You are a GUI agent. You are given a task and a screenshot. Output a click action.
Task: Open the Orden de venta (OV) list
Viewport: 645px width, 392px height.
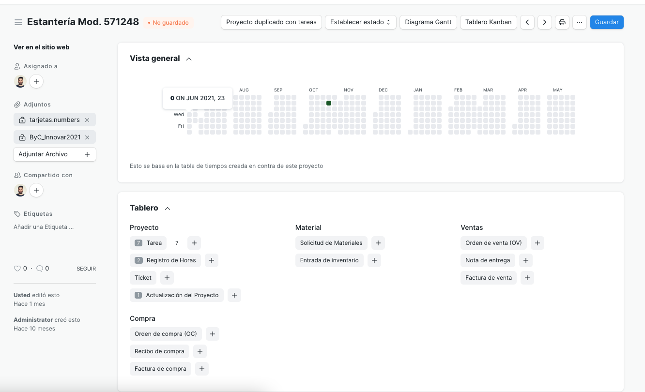[493, 243]
